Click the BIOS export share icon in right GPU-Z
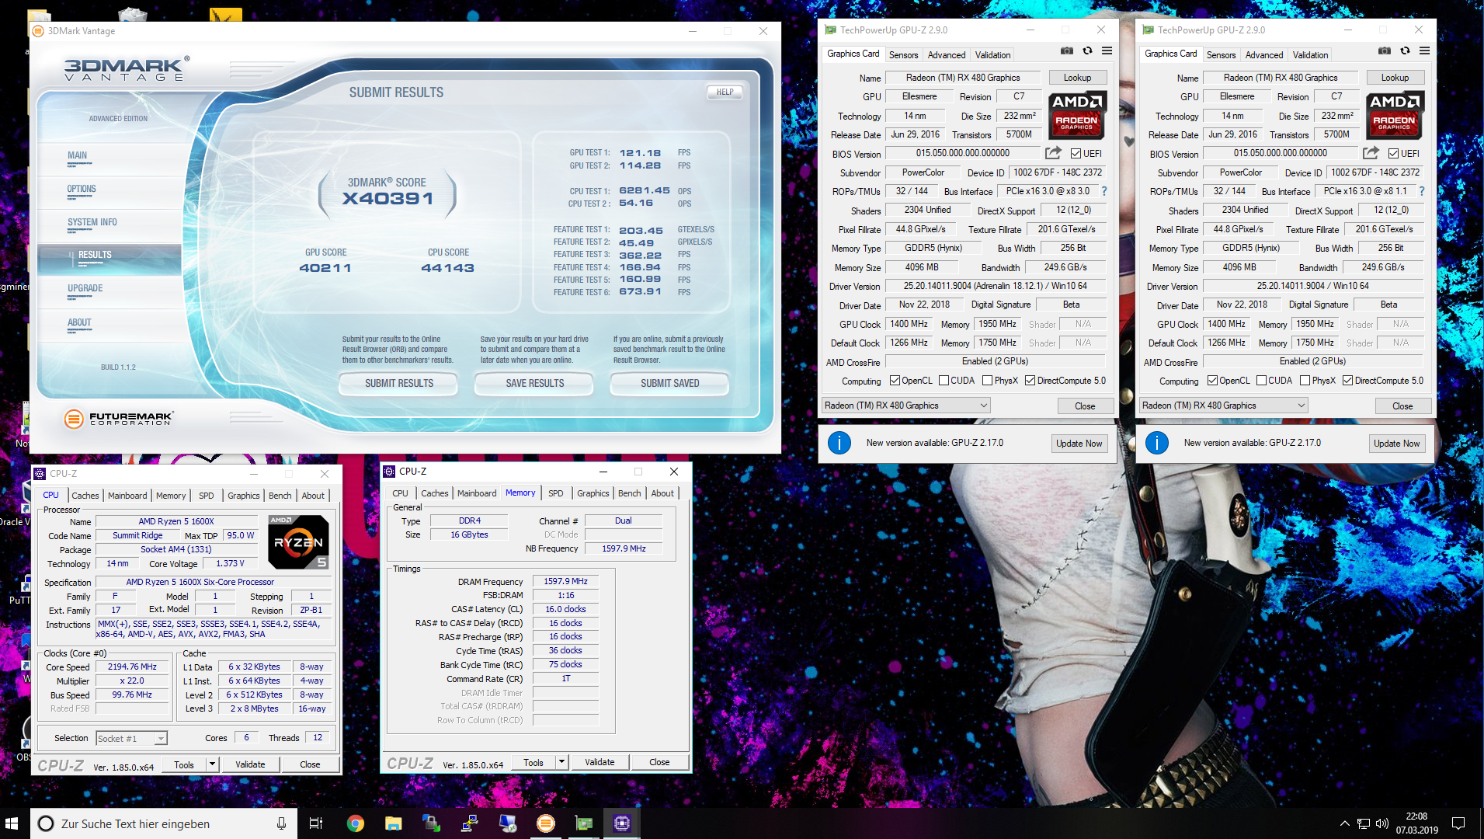1484x839 pixels. point(1371,153)
